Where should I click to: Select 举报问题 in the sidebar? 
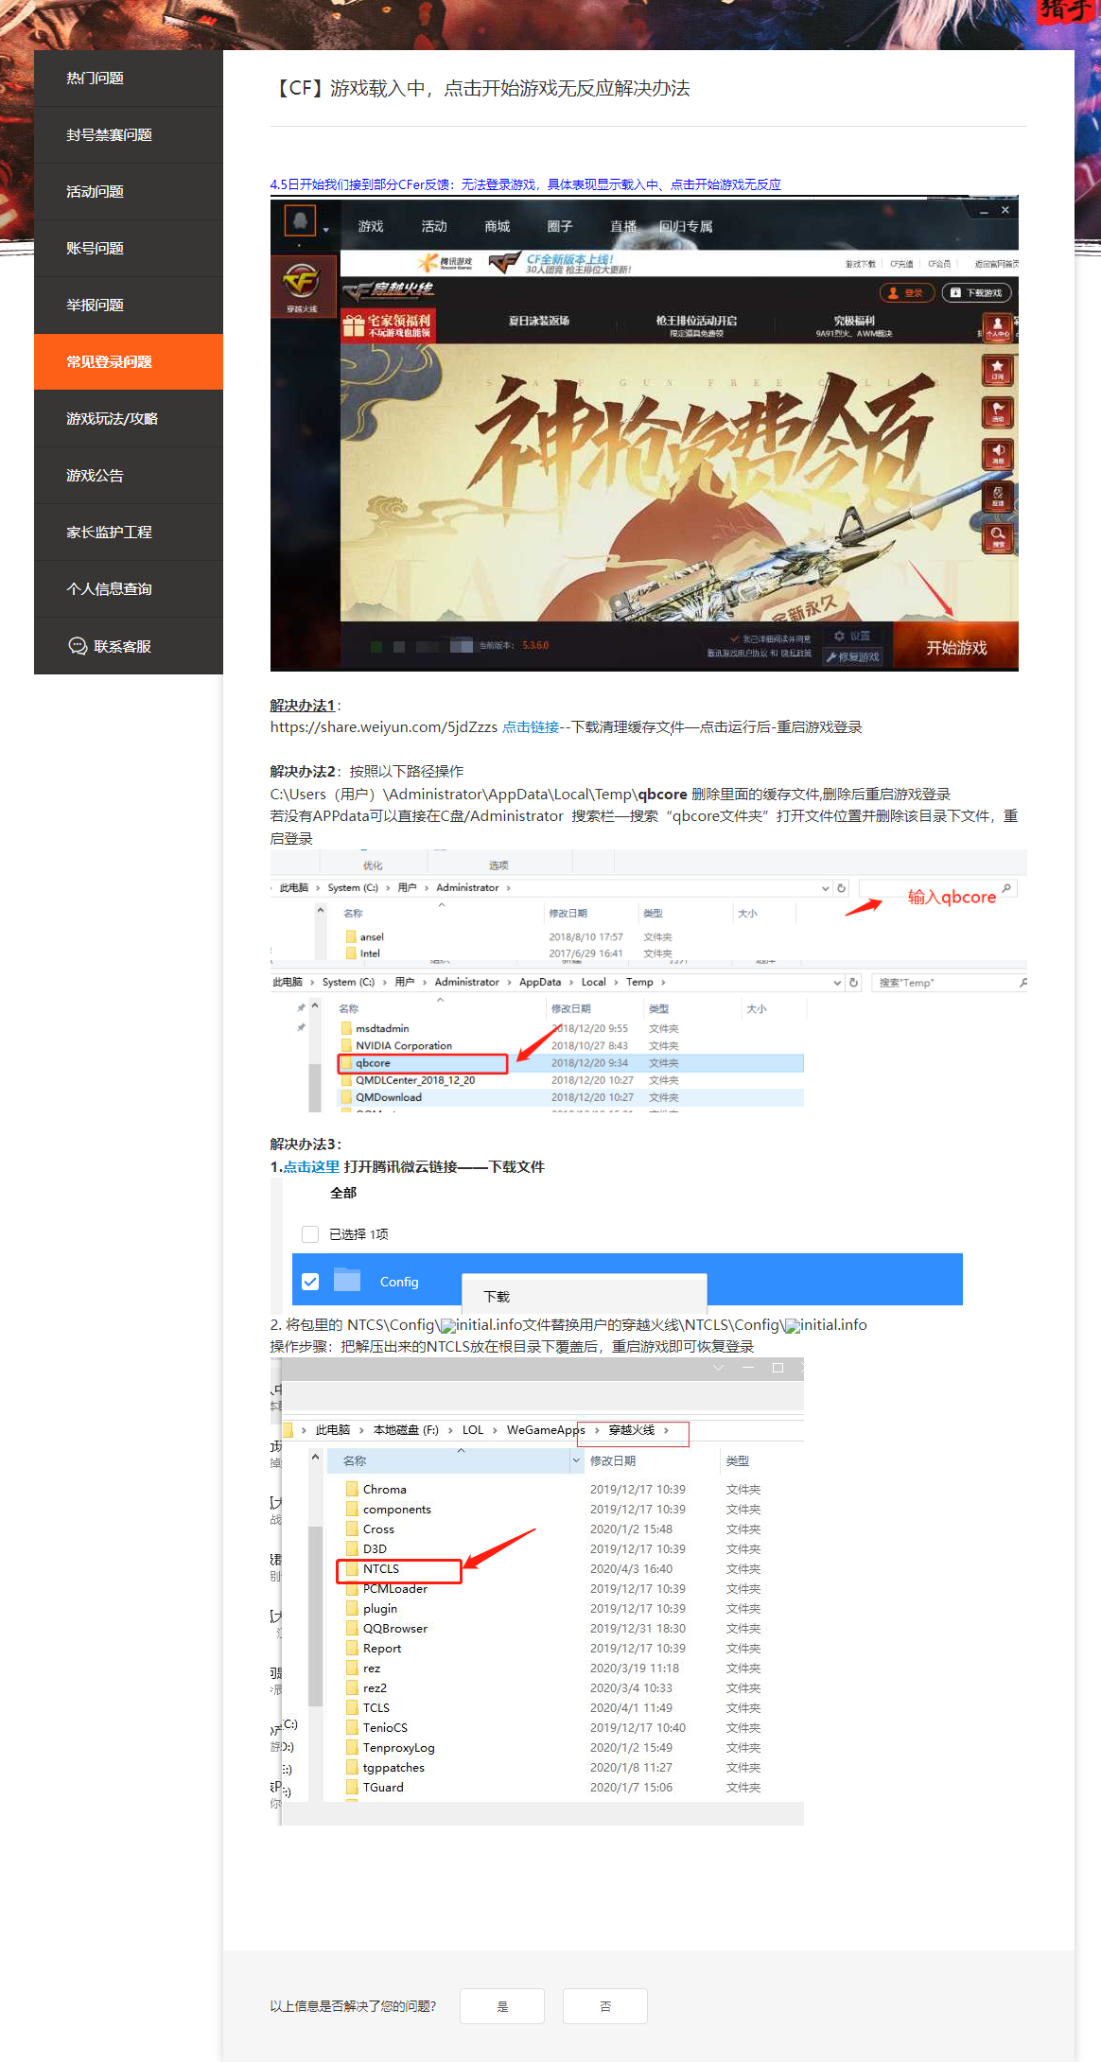click(129, 306)
